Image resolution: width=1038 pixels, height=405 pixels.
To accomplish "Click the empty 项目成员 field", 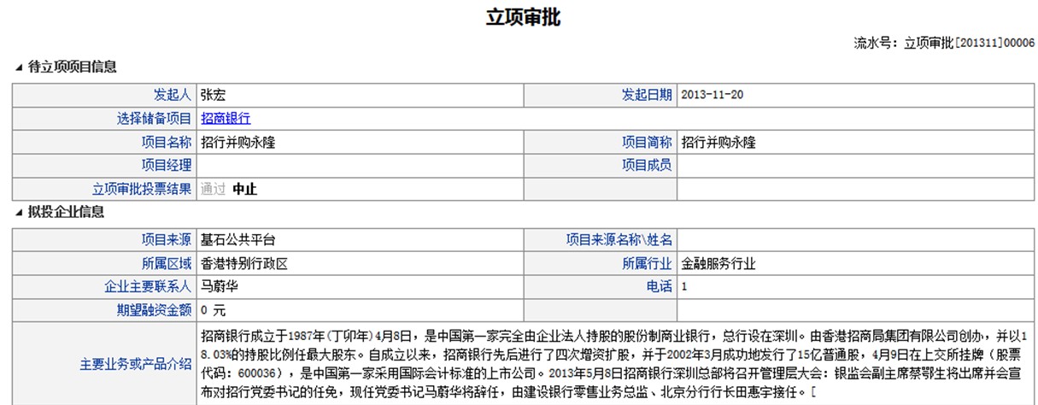I will tap(856, 166).
